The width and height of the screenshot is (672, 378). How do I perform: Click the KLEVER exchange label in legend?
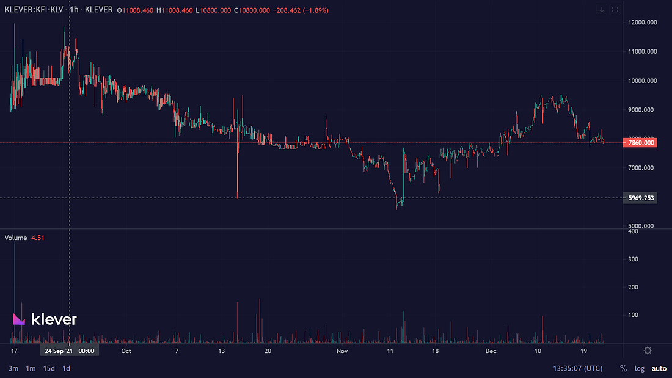(98, 10)
